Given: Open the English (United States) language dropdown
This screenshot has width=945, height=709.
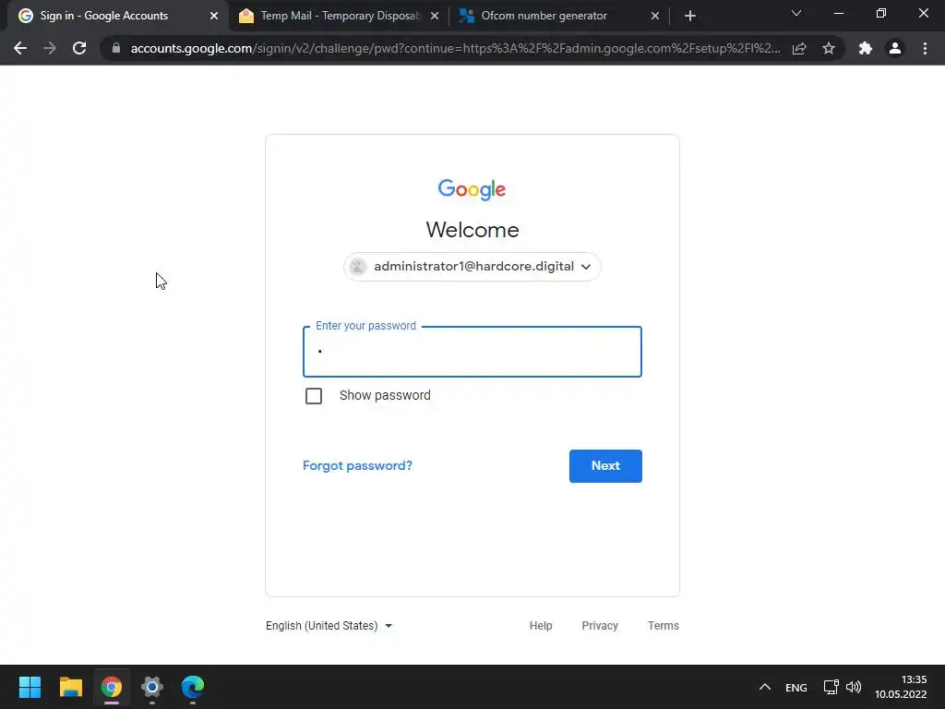Looking at the screenshot, I should pyautogui.click(x=329, y=626).
